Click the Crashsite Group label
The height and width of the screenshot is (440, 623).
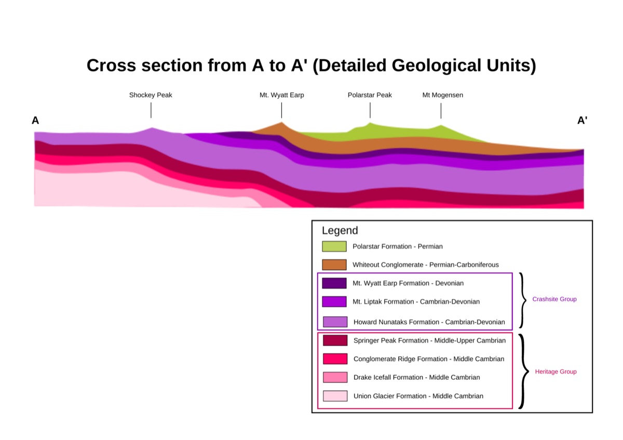(554, 299)
